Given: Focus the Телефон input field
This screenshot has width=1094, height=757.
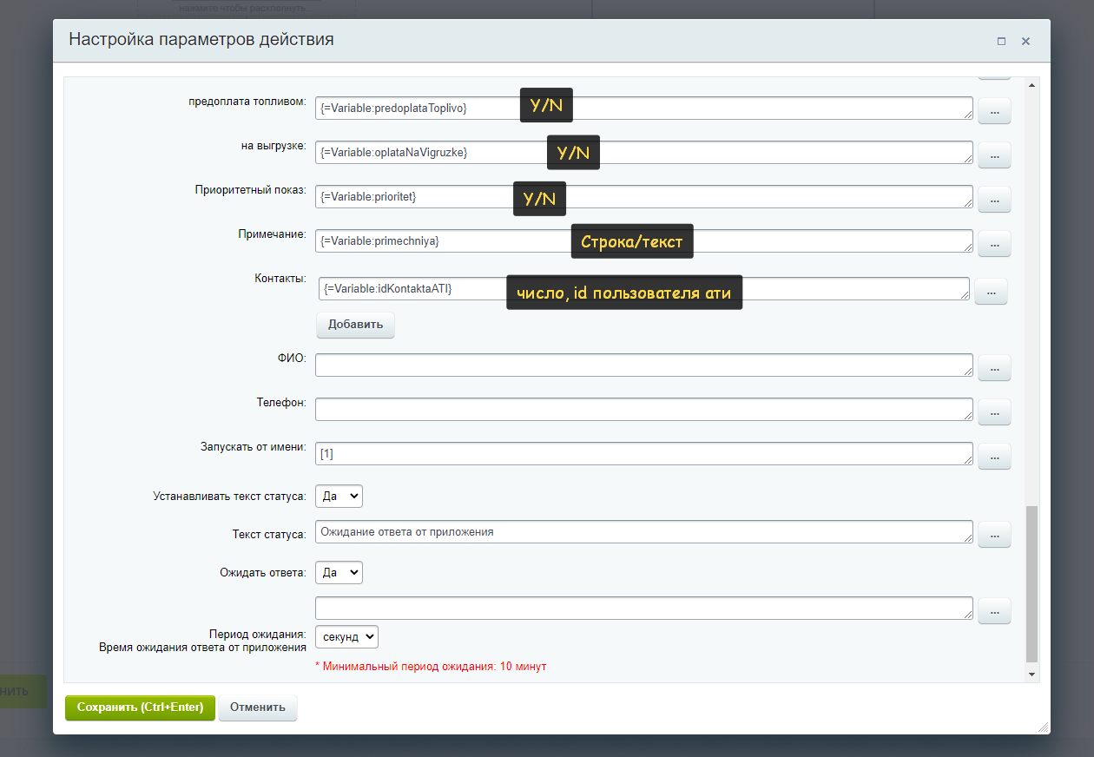Looking at the screenshot, I should tap(643, 410).
